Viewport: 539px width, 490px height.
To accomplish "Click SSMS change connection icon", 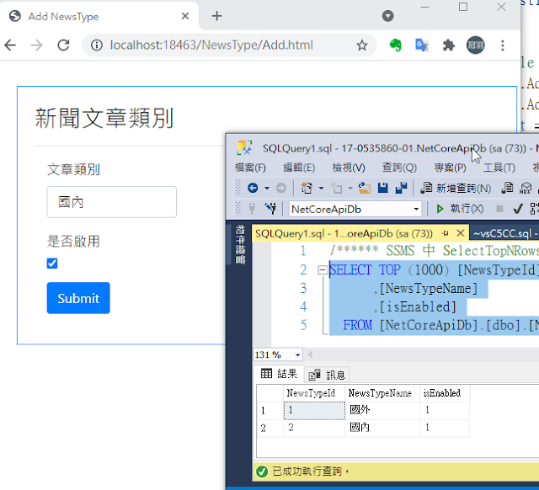I will coord(270,208).
